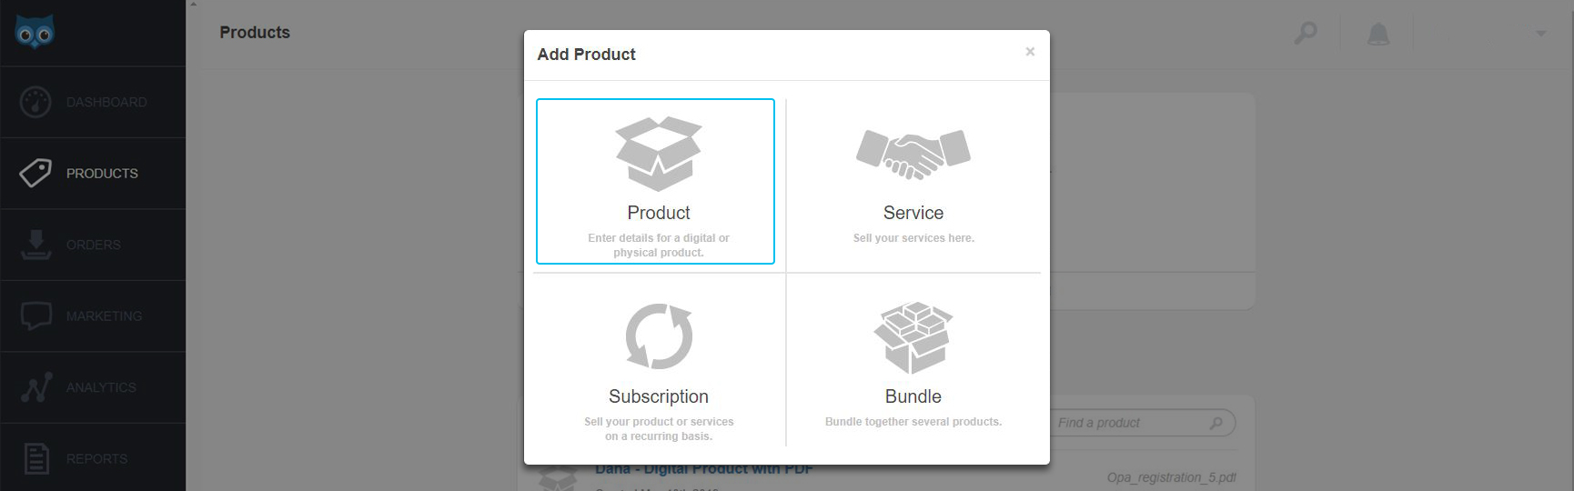
Task: Select the Product box icon
Action: [658, 153]
